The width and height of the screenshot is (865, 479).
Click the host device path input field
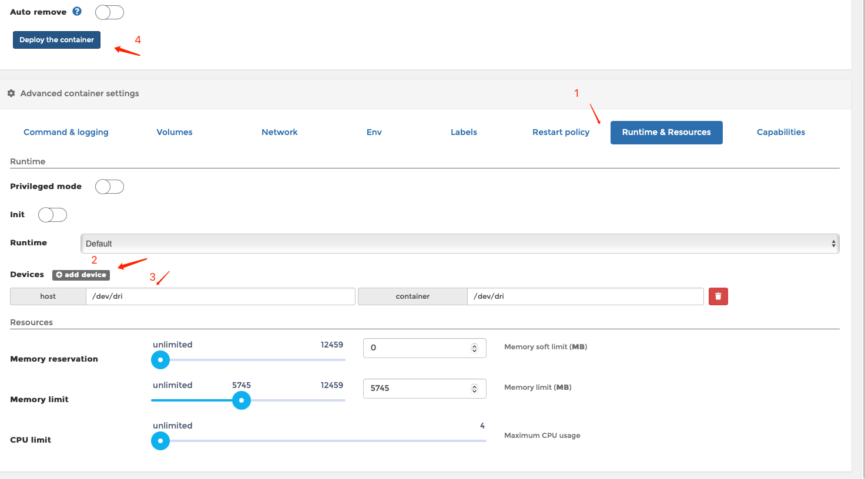click(x=220, y=296)
